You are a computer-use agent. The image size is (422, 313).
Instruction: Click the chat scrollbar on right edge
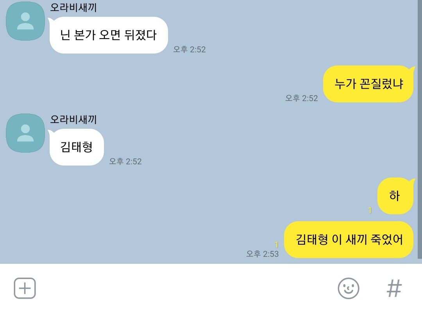click(420, 129)
